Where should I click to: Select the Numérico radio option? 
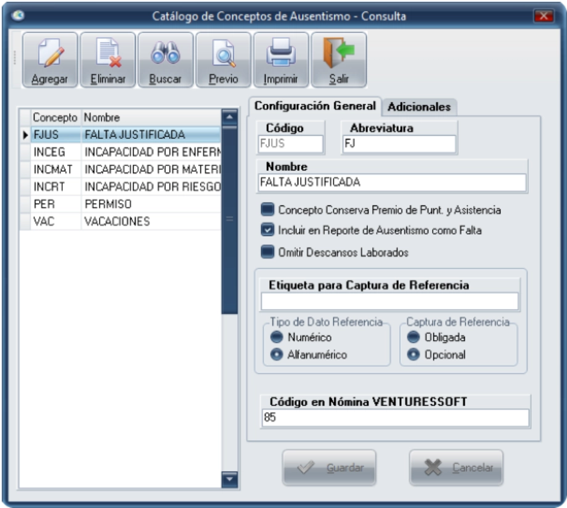click(277, 338)
